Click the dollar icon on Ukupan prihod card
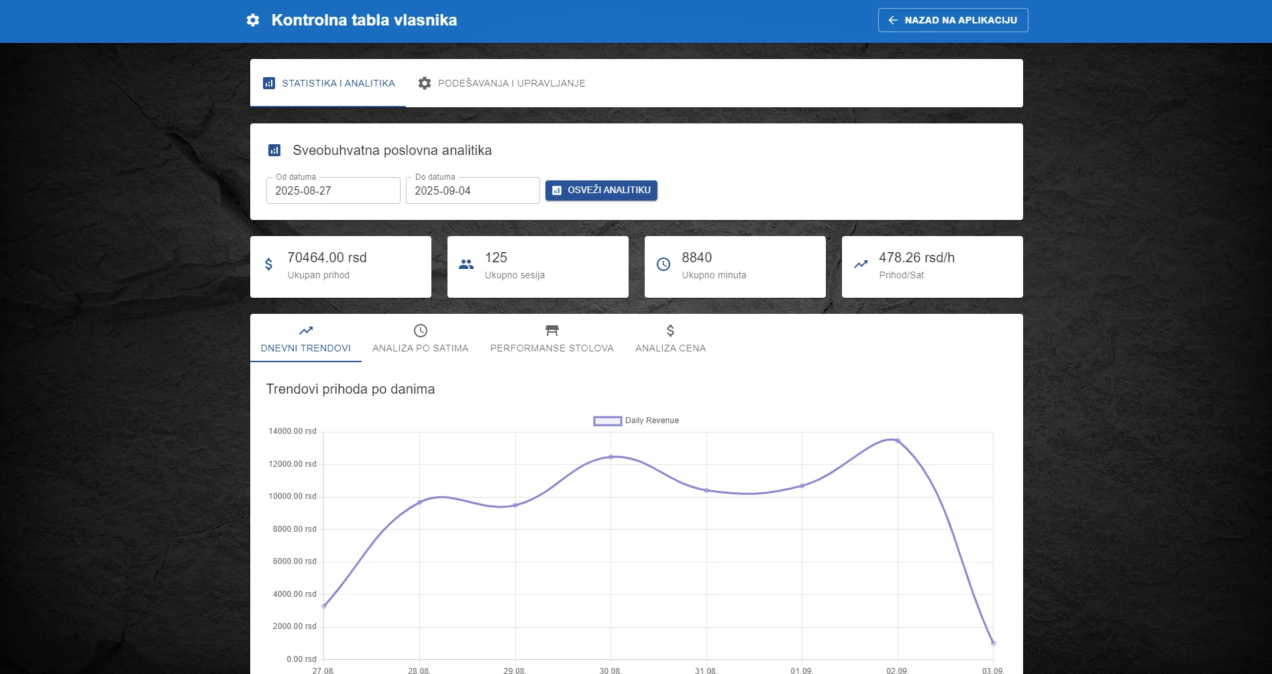Viewport: 1272px width, 674px height. 269,264
